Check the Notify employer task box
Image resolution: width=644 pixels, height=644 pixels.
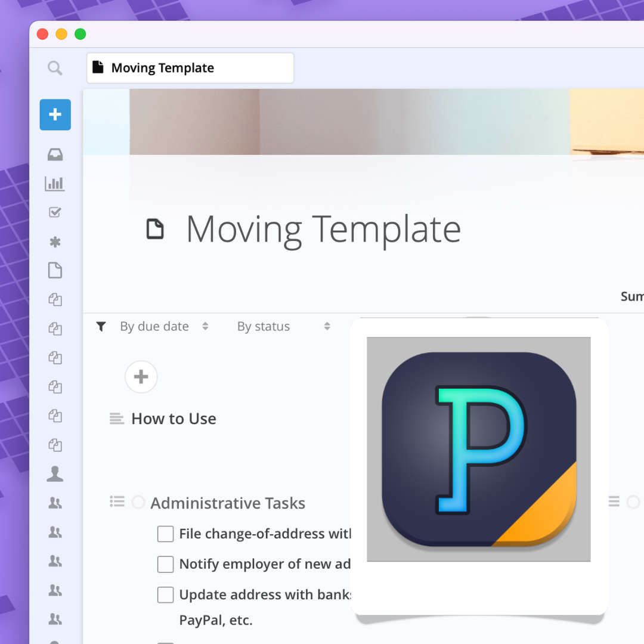coord(166,564)
